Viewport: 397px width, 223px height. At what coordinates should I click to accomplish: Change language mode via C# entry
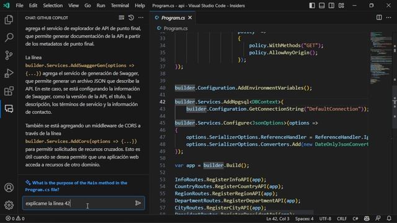click(355, 219)
